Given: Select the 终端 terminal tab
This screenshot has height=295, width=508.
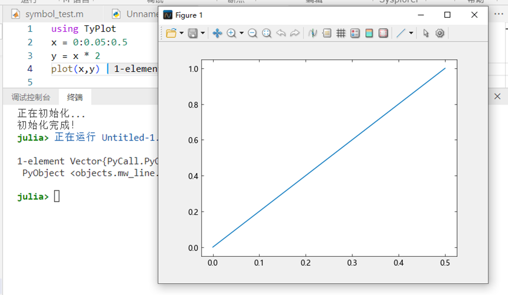Looking at the screenshot, I should click(x=75, y=97).
